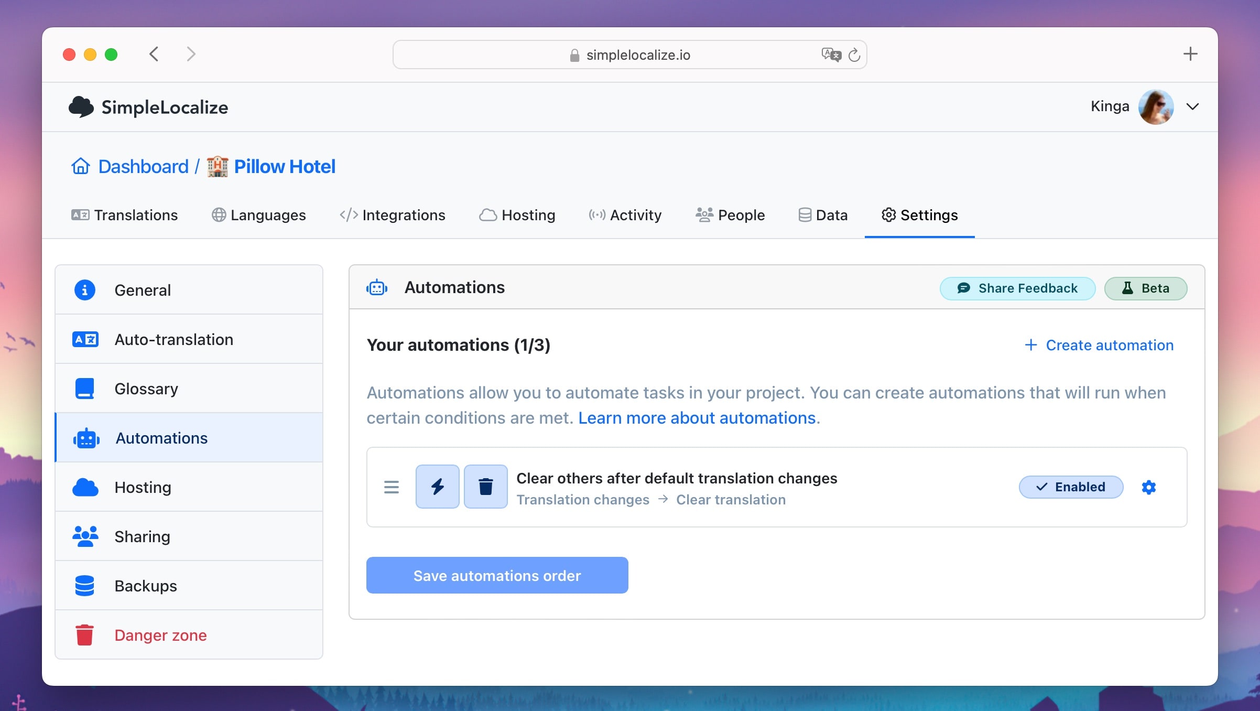This screenshot has height=711, width=1260.
Task: Click the browser forward arrow
Action: [x=191, y=54]
